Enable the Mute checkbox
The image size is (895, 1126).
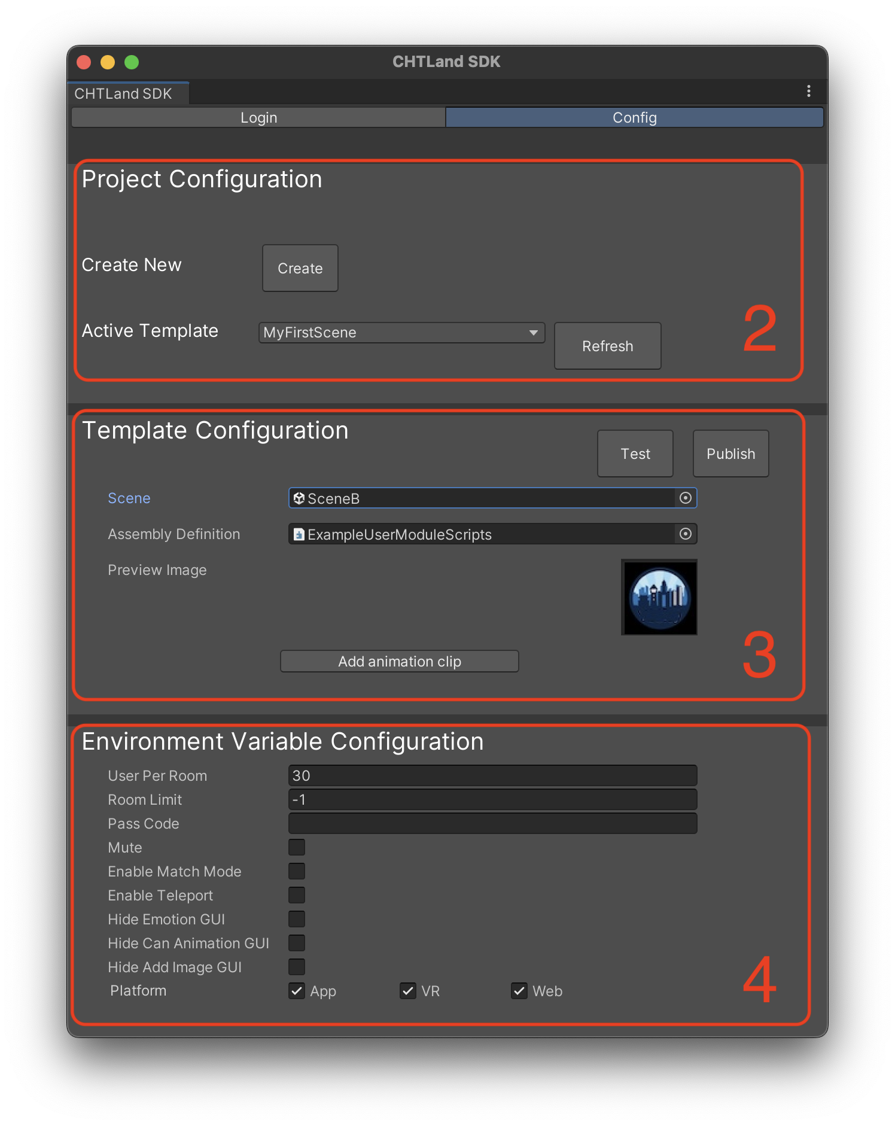tap(297, 847)
